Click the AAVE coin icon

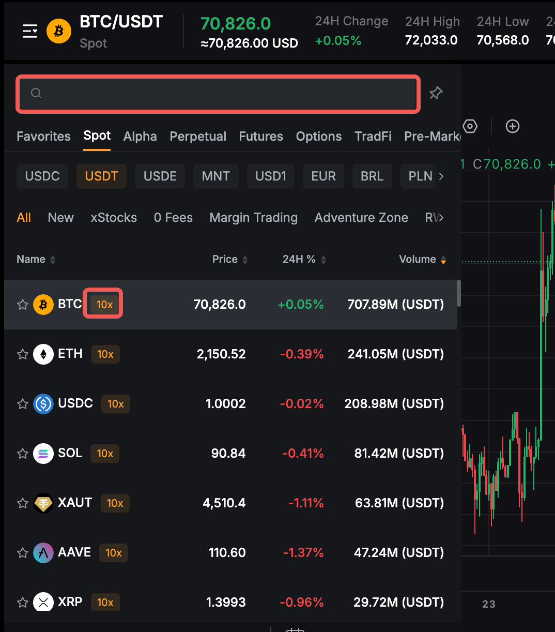(43, 553)
